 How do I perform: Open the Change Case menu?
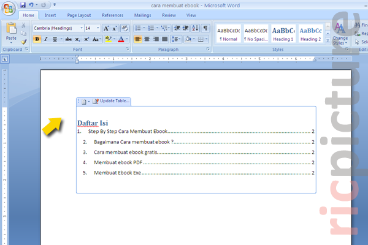(96, 39)
